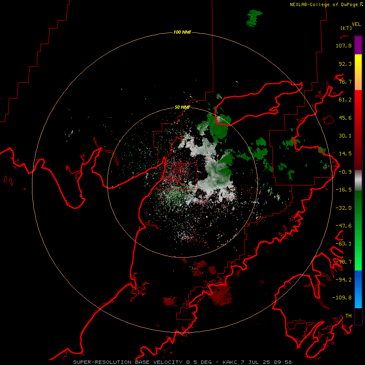Click the TH legend label
This screenshot has width=365, height=365.
(348, 316)
